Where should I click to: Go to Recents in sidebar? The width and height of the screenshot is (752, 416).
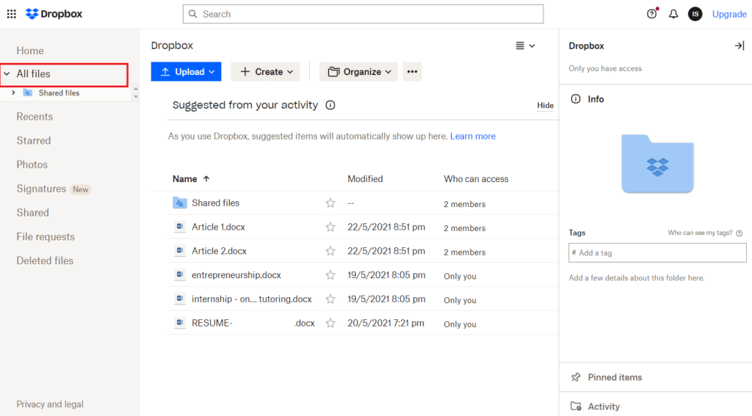tap(35, 117)
